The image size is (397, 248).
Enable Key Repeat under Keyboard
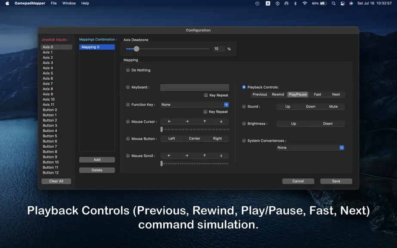click(206, 95)
